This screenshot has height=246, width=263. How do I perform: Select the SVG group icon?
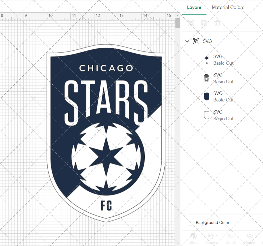pos(196,41)
